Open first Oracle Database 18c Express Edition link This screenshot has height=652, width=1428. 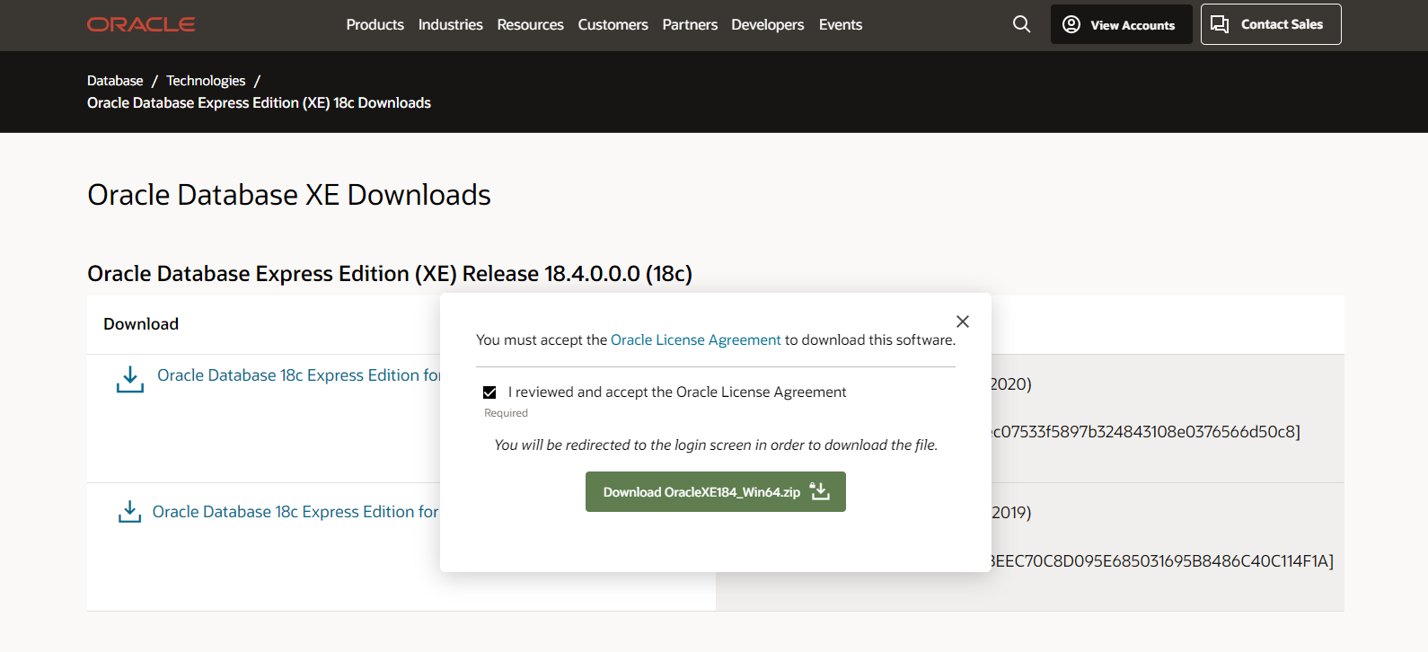[298, 375]
